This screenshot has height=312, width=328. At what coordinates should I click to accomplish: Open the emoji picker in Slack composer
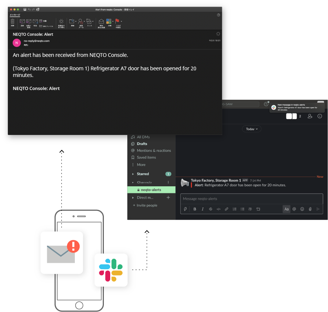pyautogui.click(x=302, y=209)
